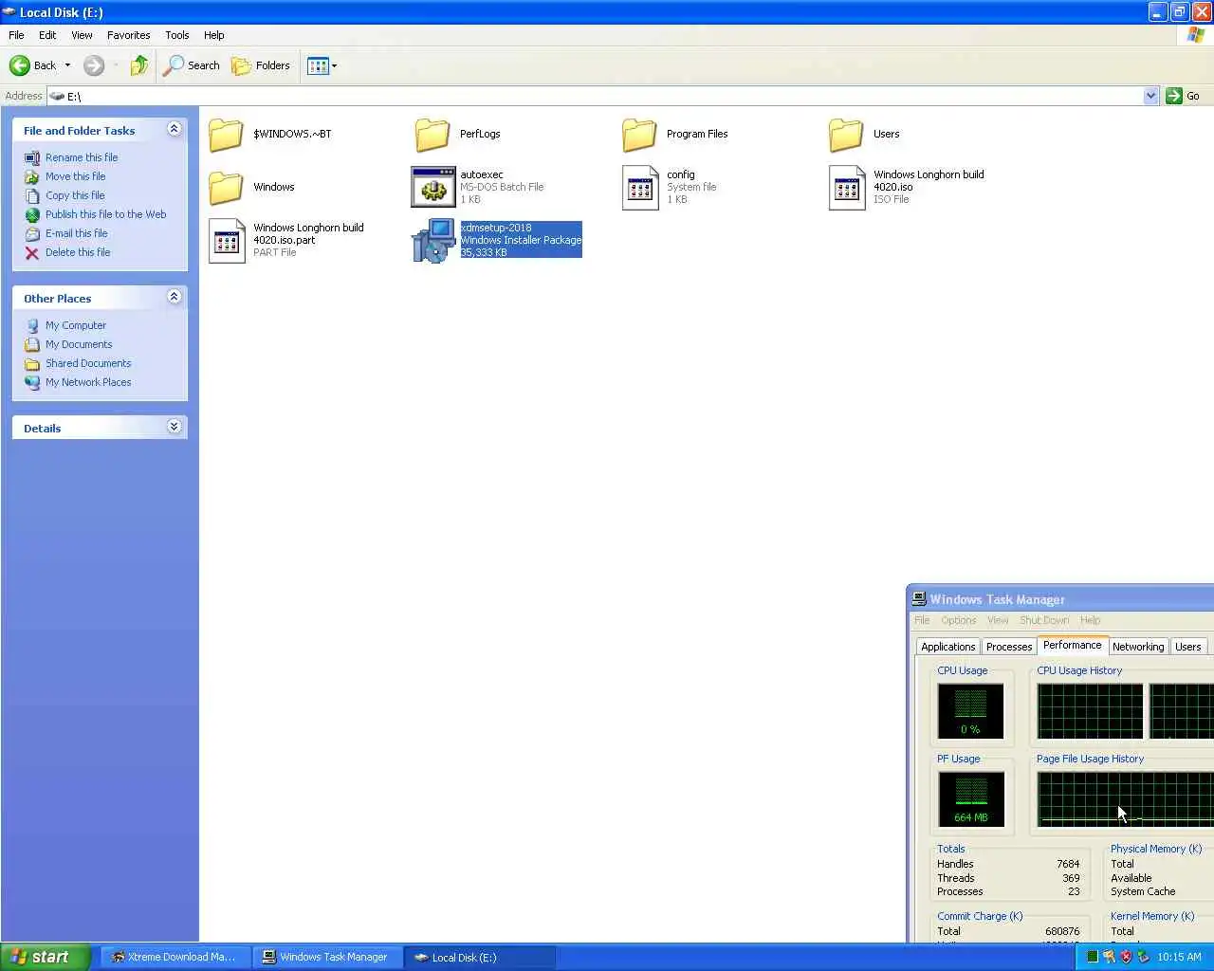Click the red X Delete icon in tasks
The width and height of the screenshot is (1214, 971).
click(x=32, y=252)
